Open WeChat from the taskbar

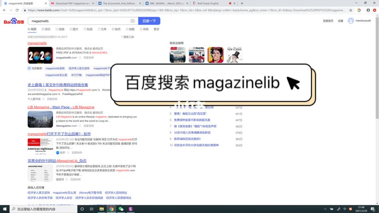121,209
